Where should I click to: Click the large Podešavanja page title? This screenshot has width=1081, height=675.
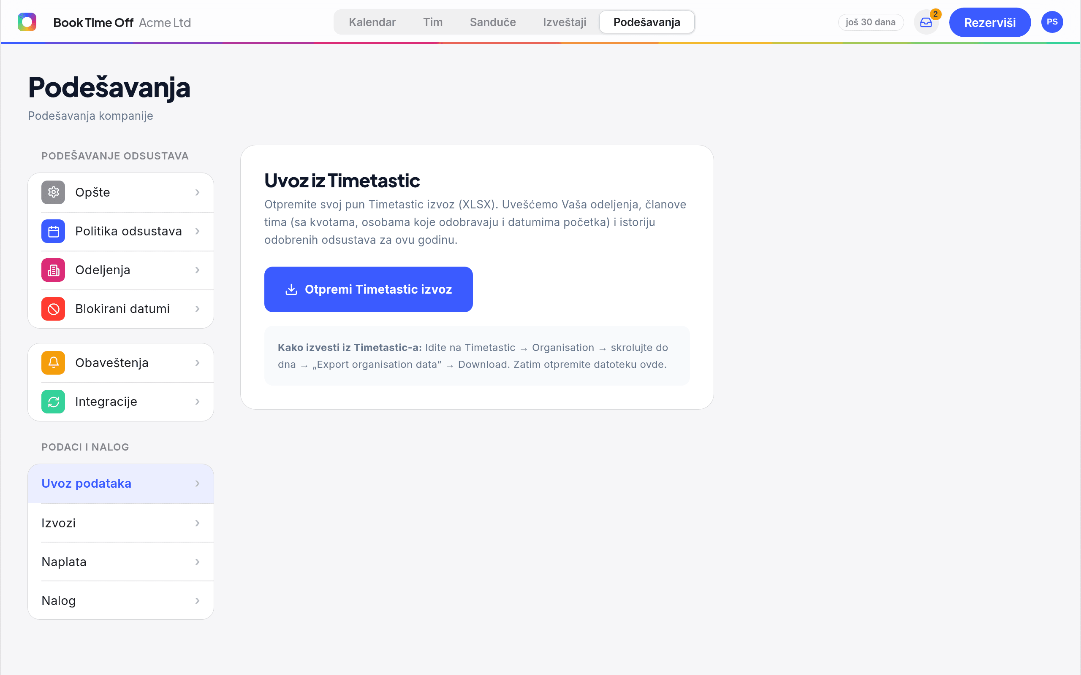click(109, 87)
